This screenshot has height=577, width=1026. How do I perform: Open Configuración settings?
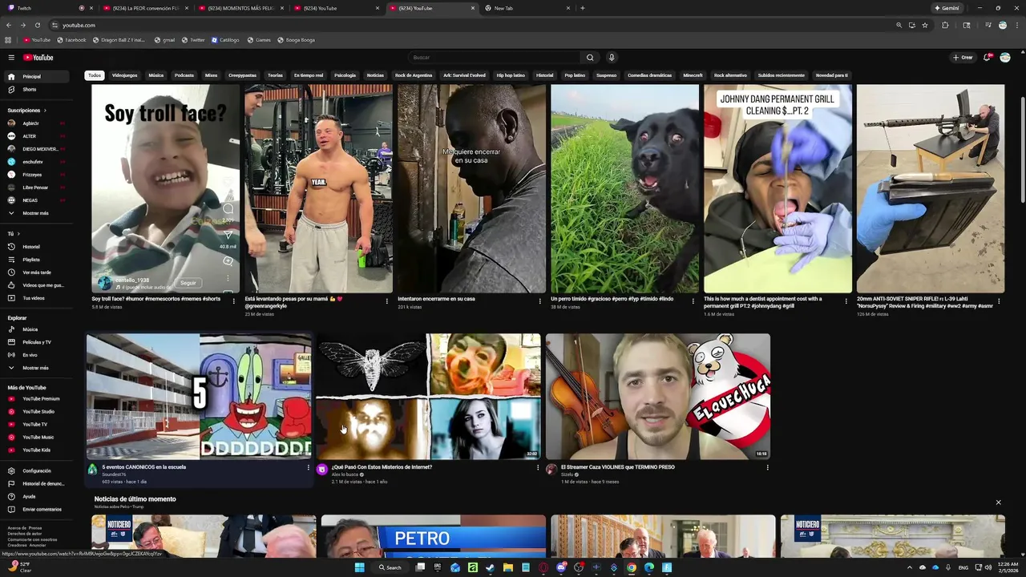[x=36, y=471]
